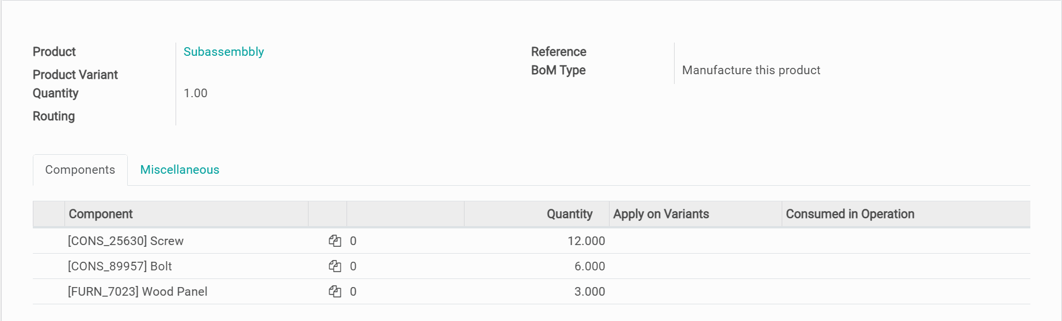Click the document icon in the Screw row

[334, 241]
